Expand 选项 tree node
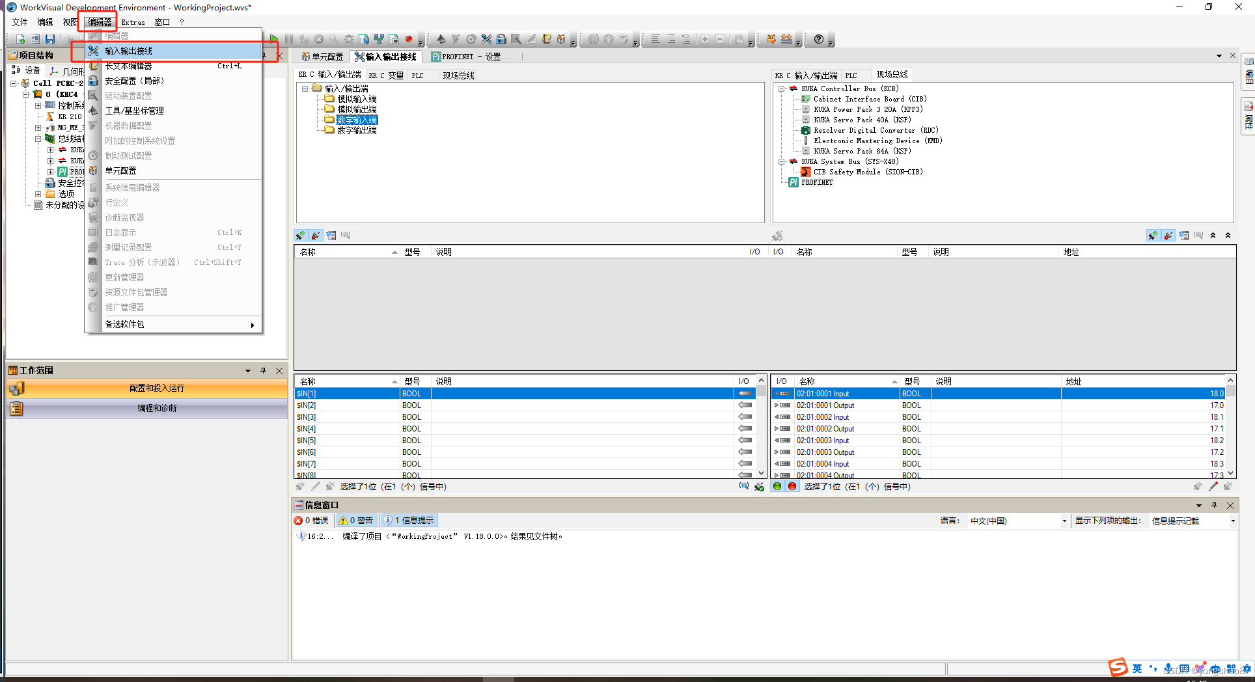The image size is (1255, 682). point(38,194)
